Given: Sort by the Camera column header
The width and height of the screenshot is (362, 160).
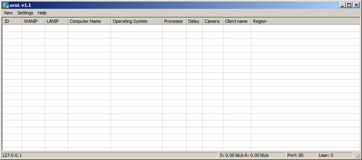Looking at the screenshot, I should (x=213, y=21).
